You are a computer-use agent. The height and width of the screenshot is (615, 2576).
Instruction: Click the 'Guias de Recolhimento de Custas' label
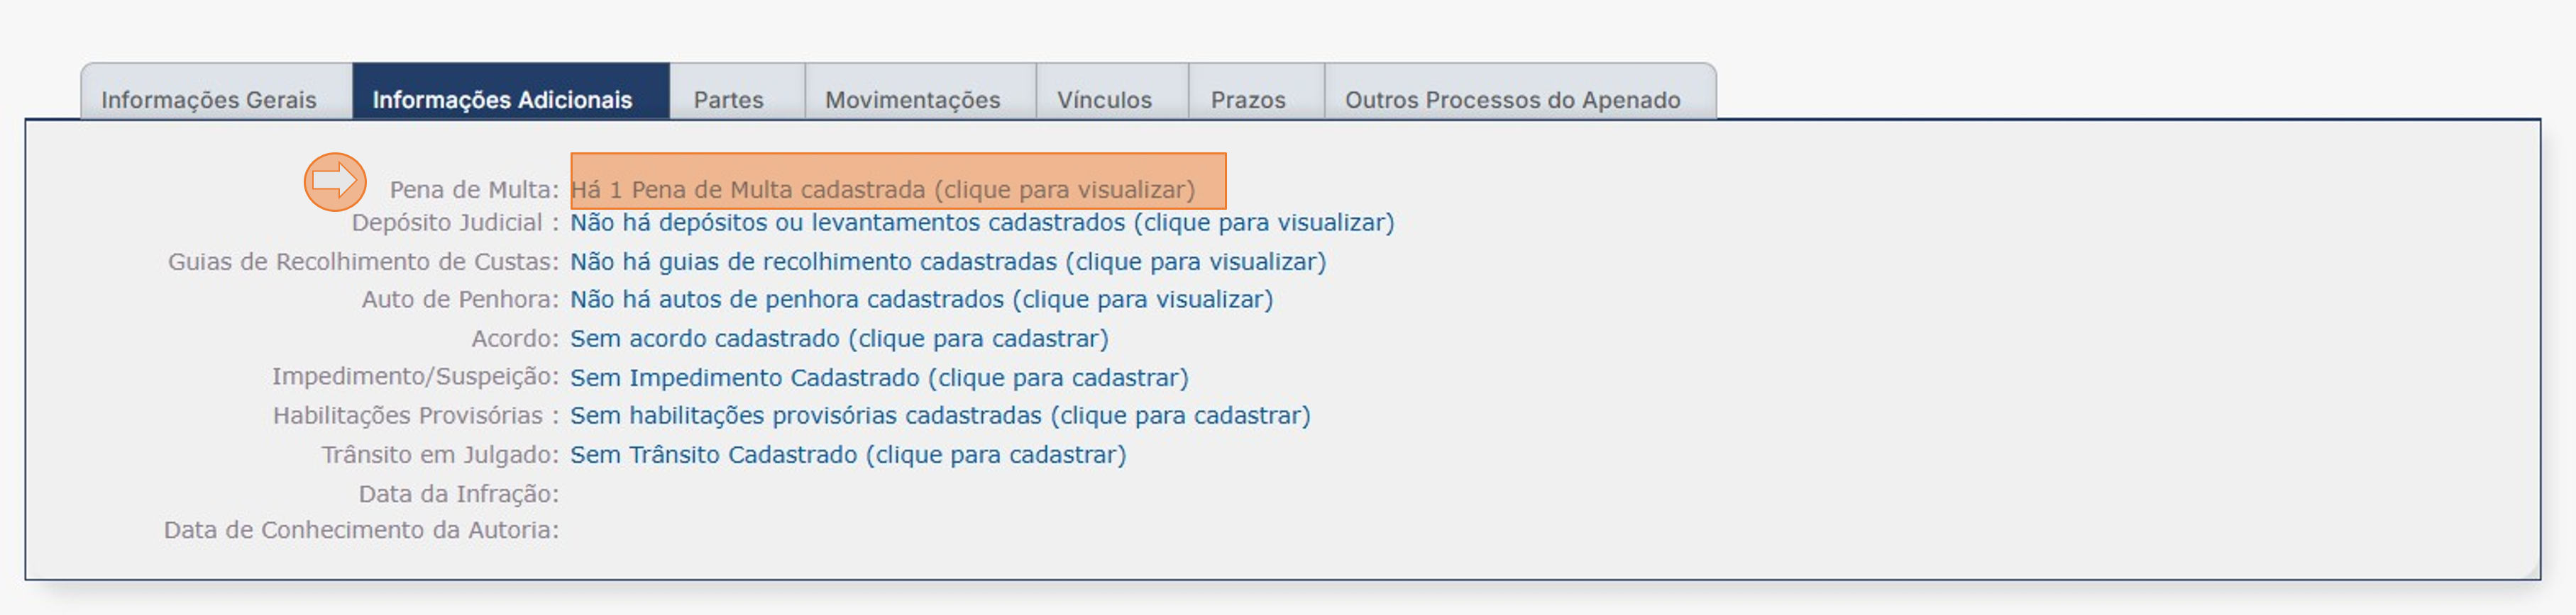pyautogui.click(x=363, y=261)
